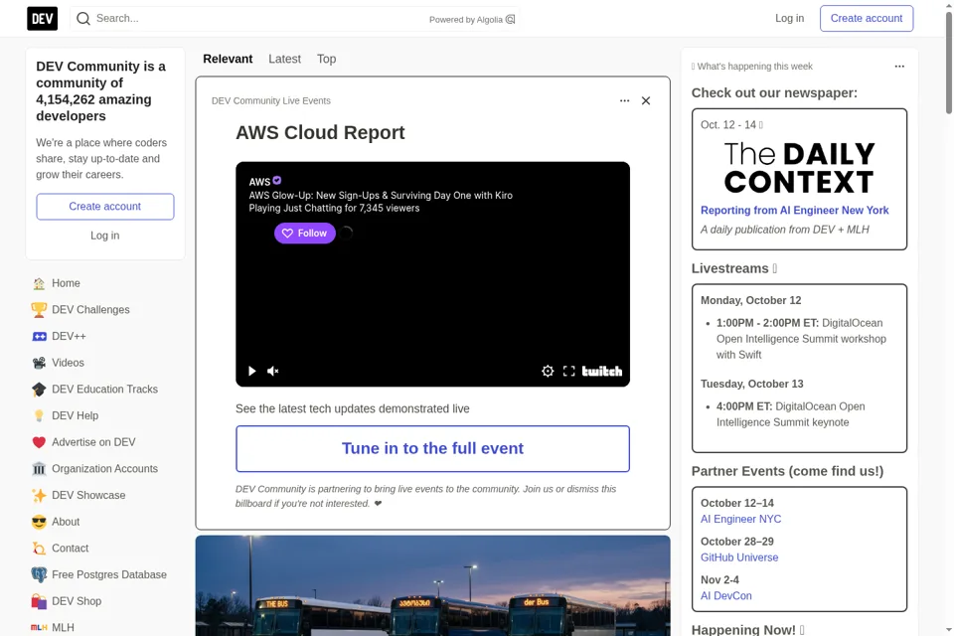Click the Twitch logo in player
The image size is (954, 636).
pyautogui.click(x=602, y=371)
